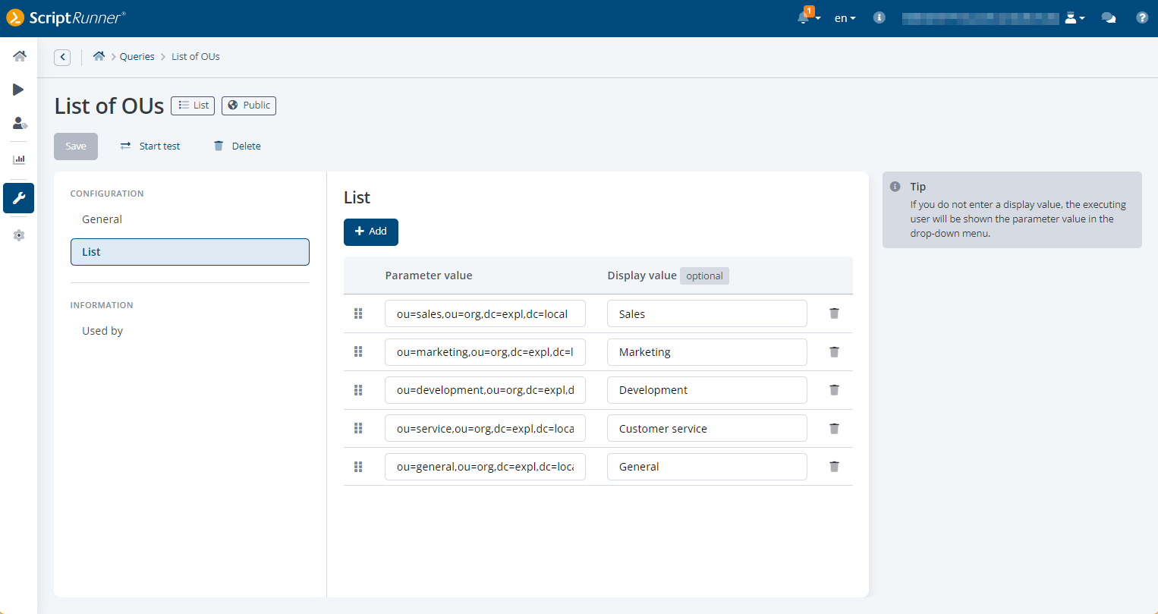Click the ScriptRunner logo
This screenshot has height=614, width=1158.
66,17
